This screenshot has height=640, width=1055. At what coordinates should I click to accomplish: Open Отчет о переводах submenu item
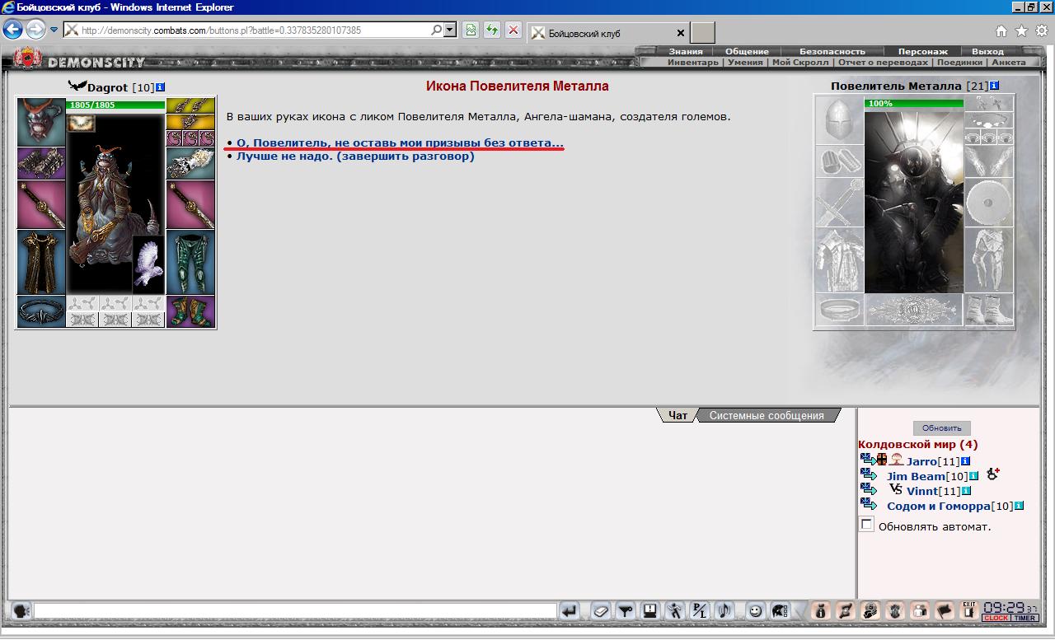click(884, 63)
